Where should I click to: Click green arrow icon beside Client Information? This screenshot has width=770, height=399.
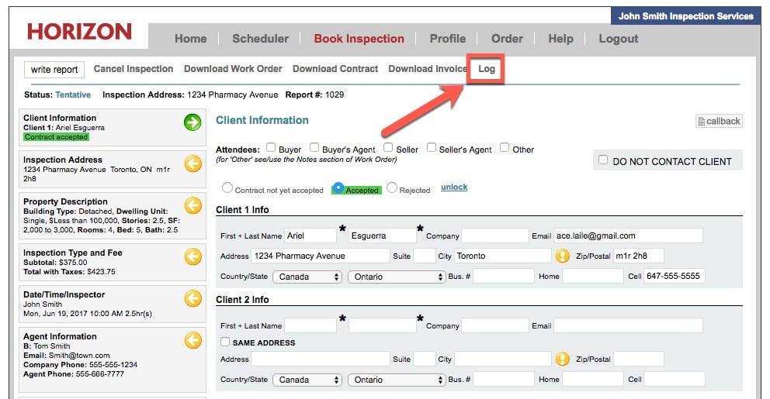[192, 122]
